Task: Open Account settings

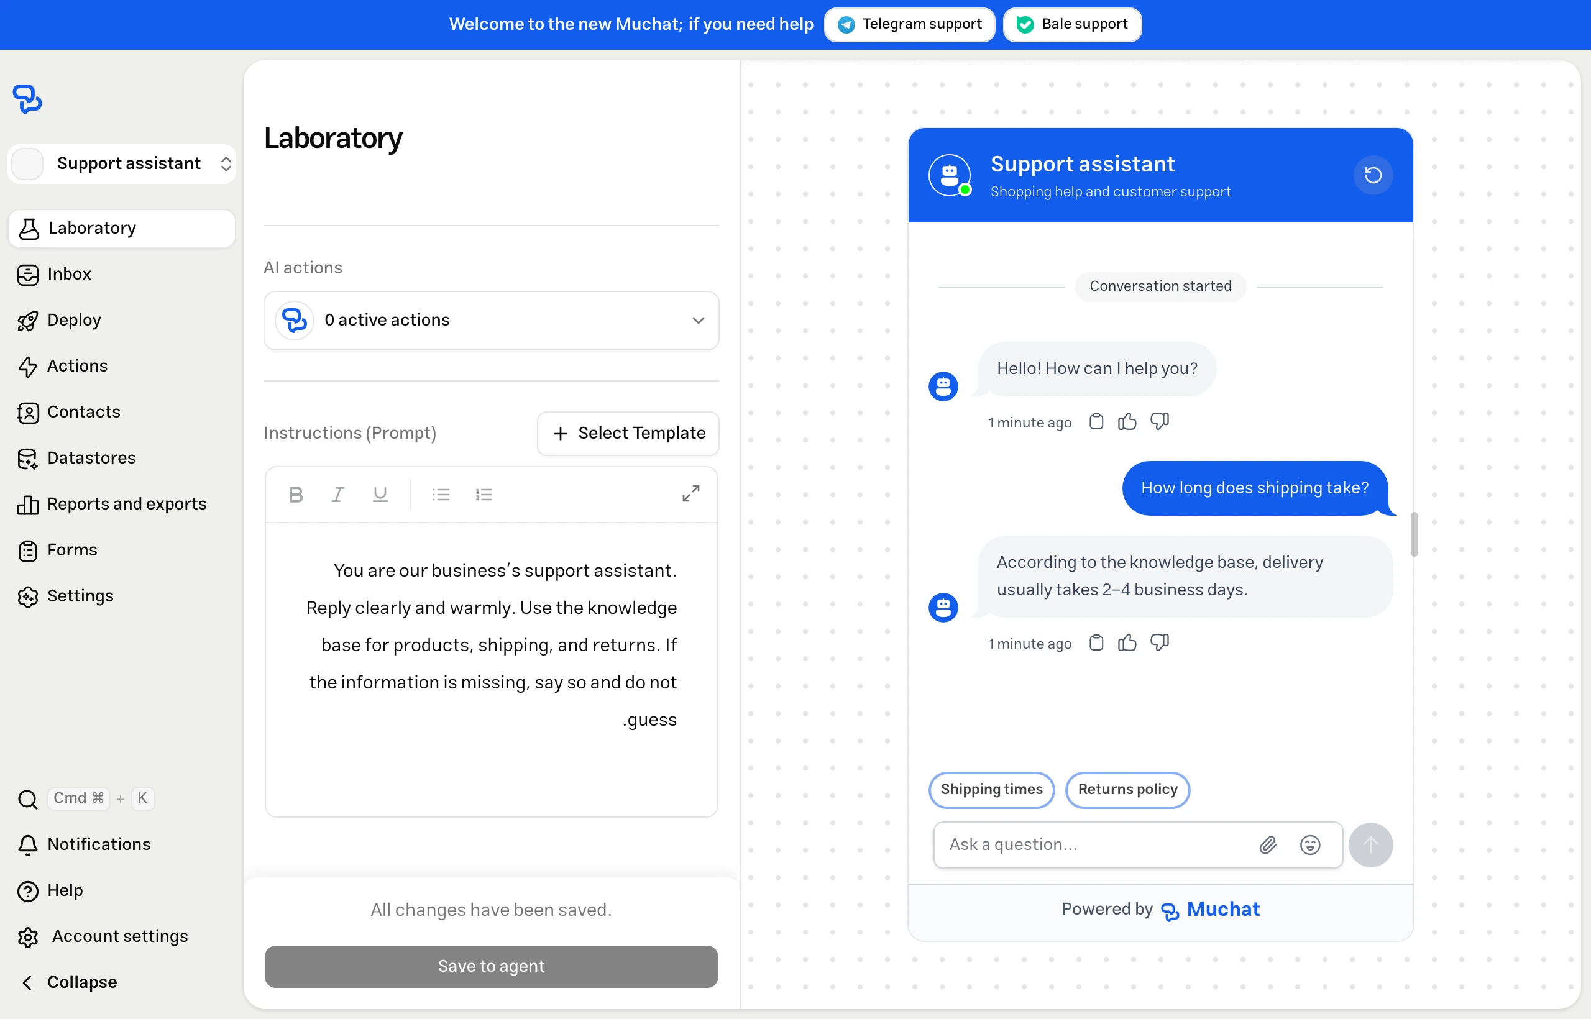Action: (122, 936)
